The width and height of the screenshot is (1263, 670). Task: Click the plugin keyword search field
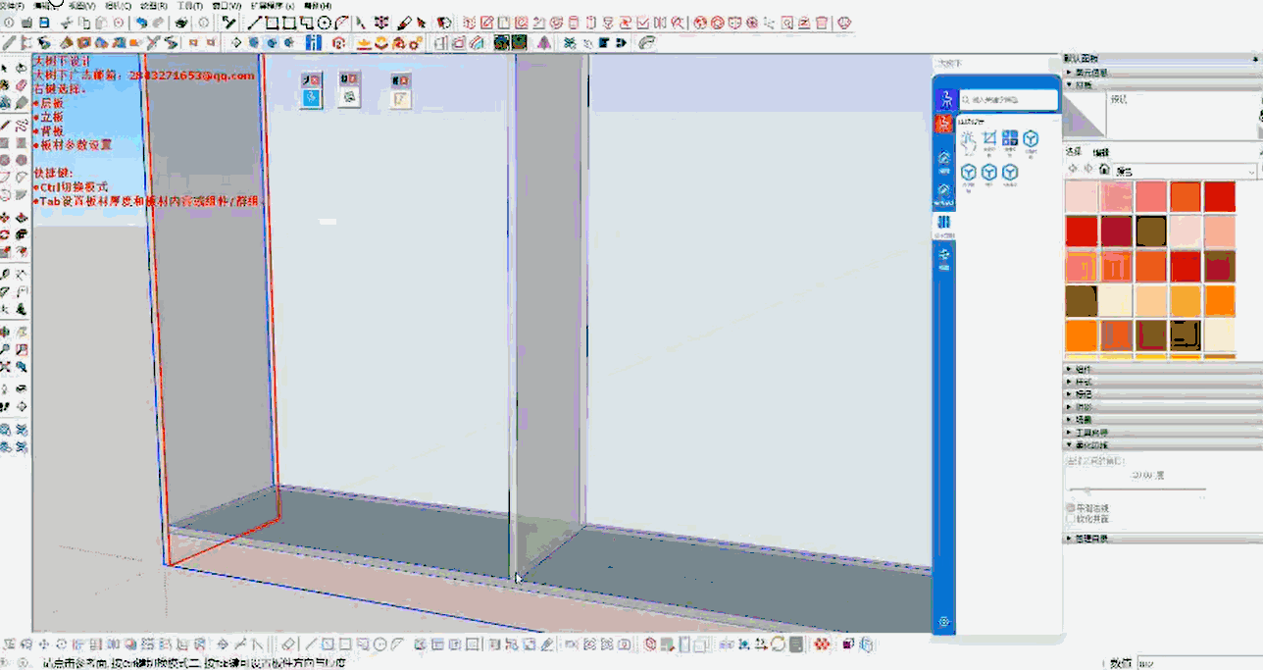coord(1010,100)
